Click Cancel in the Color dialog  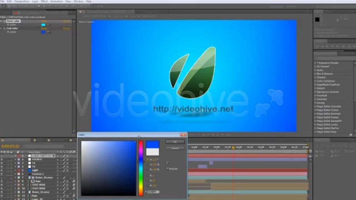(x=175, y=148)
